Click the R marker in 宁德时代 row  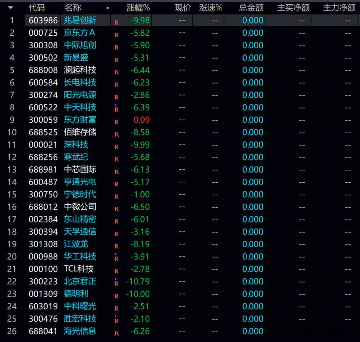tap(117, 196)
